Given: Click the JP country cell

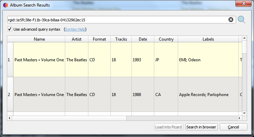Looking at the screenshot, I should pyautogui.click(x=166, y=60).
